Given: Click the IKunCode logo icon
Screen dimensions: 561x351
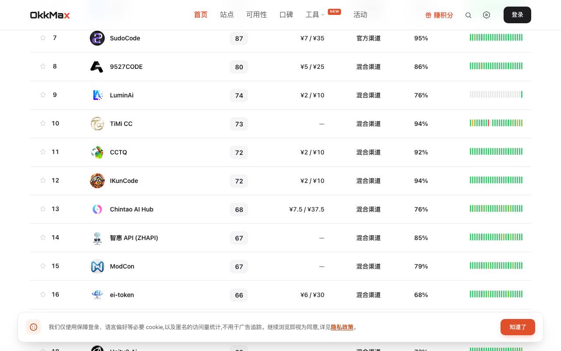Looking at the screenshot, I should pos(97,181).
